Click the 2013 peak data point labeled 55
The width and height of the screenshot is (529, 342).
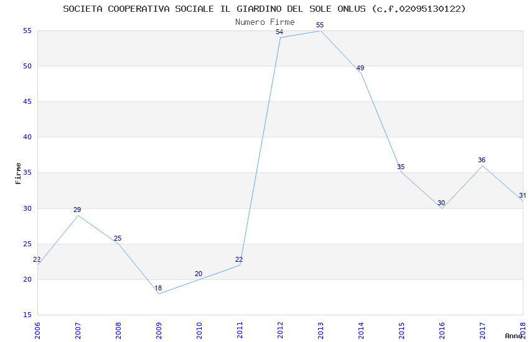(320, 25)
